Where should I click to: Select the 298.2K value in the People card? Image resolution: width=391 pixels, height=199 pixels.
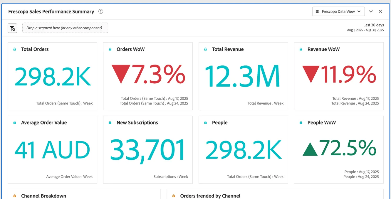pyautogui.click(x=243, y=149)
